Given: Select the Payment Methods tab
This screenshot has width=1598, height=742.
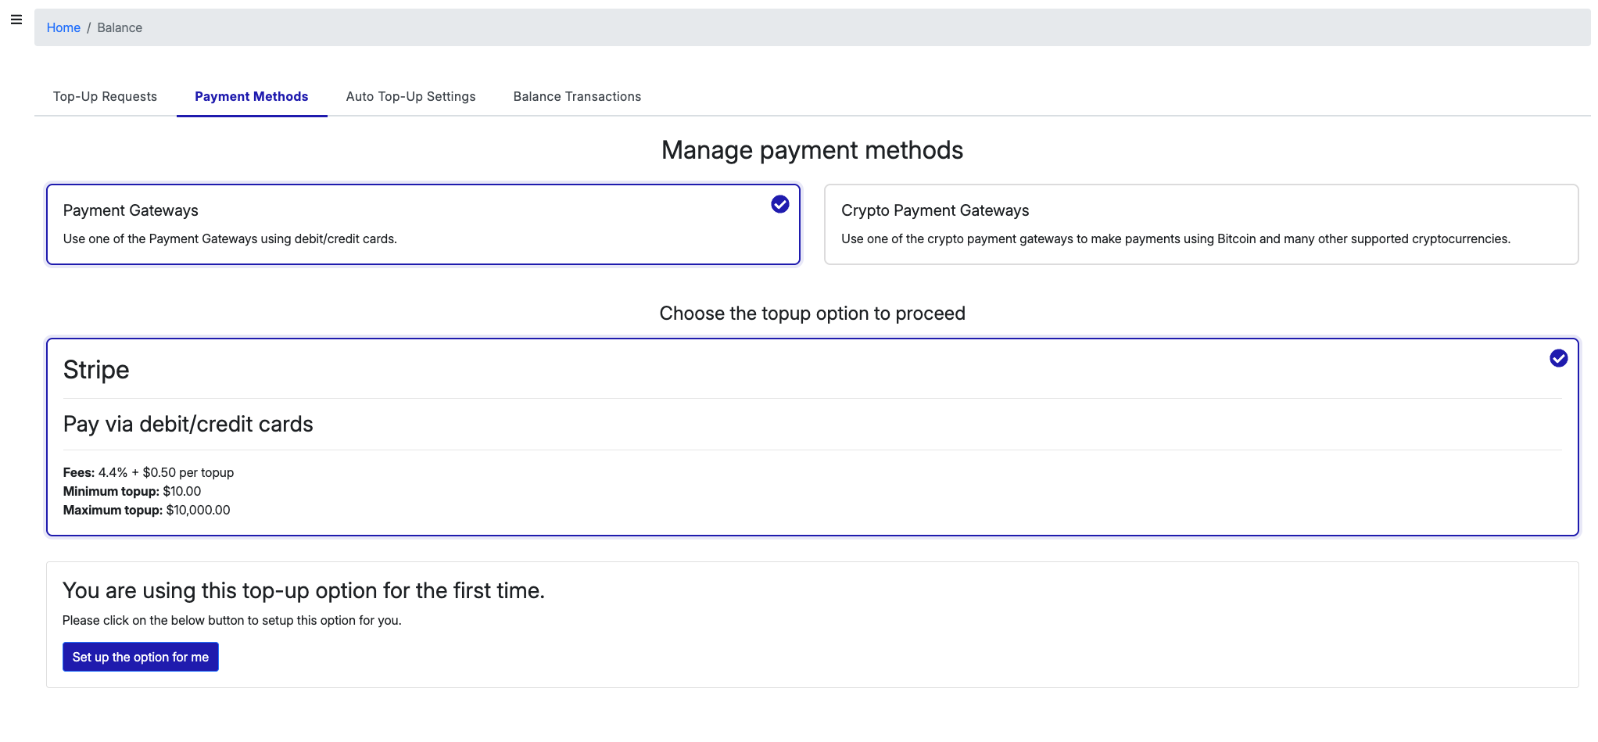Looking at the screenshot, I should (251, 96).
